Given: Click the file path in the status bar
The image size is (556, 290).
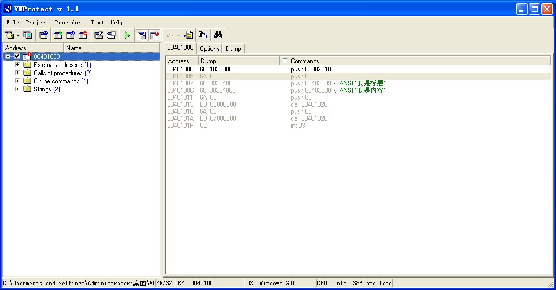Looking at the screenshot, I should pos(78,283).
